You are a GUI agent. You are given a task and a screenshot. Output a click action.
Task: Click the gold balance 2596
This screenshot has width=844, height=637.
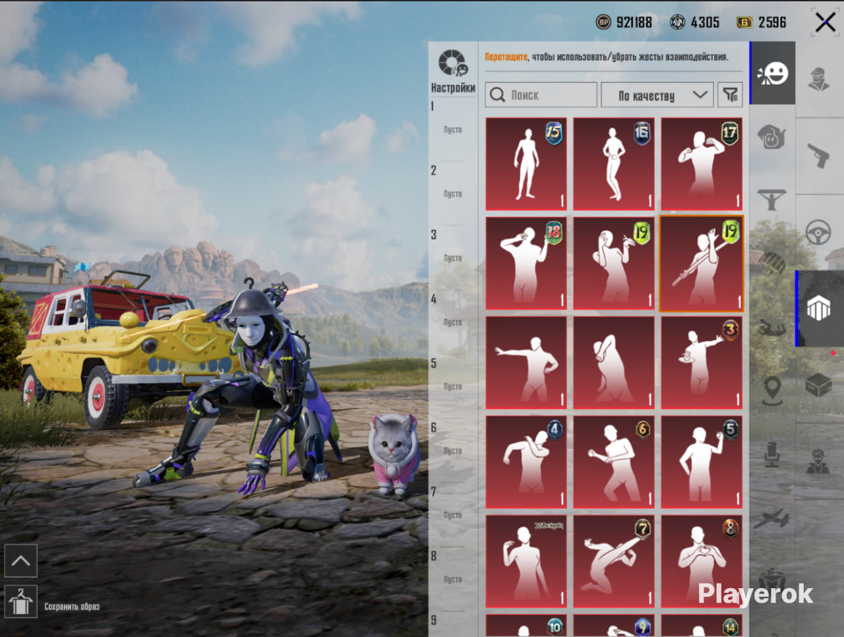pos(772,22)
